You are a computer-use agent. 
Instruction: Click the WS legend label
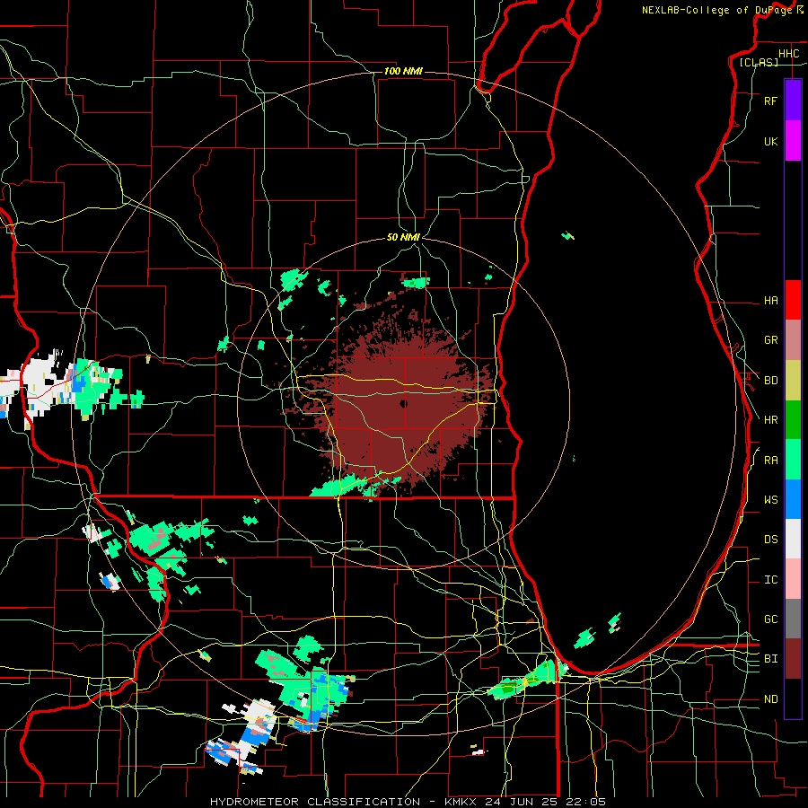pyautogui.click(x=770, y=500)
